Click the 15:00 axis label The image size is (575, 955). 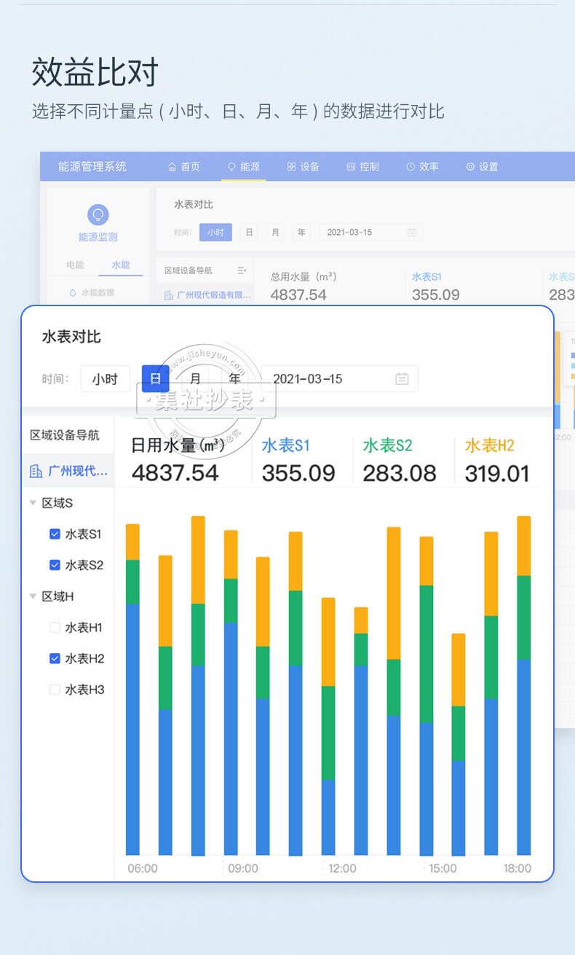(x=443, y=868)
